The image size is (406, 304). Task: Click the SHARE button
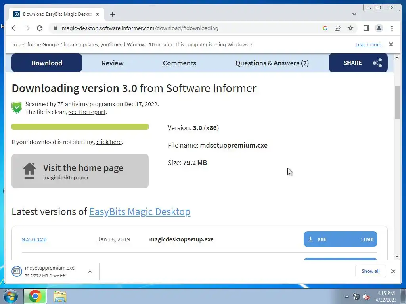pos(358,63)
